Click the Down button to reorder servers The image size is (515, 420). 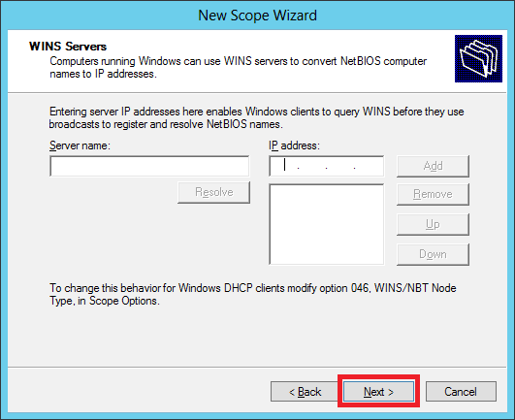tap(433, 254)
